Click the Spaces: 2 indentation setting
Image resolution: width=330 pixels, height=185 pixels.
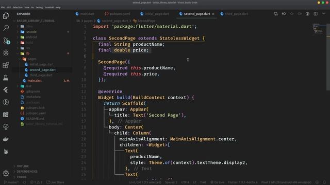click(x=171, y=182)
